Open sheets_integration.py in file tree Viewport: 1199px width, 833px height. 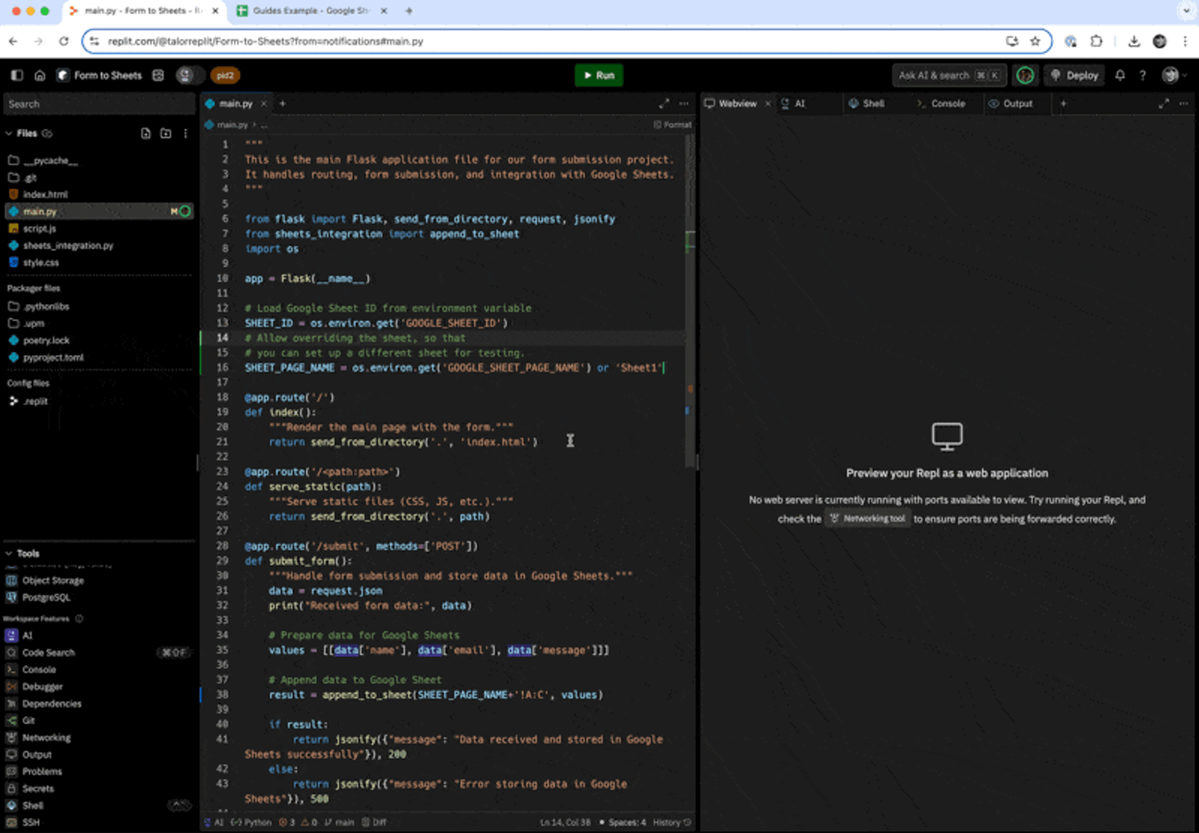click(x=68, y=245)
